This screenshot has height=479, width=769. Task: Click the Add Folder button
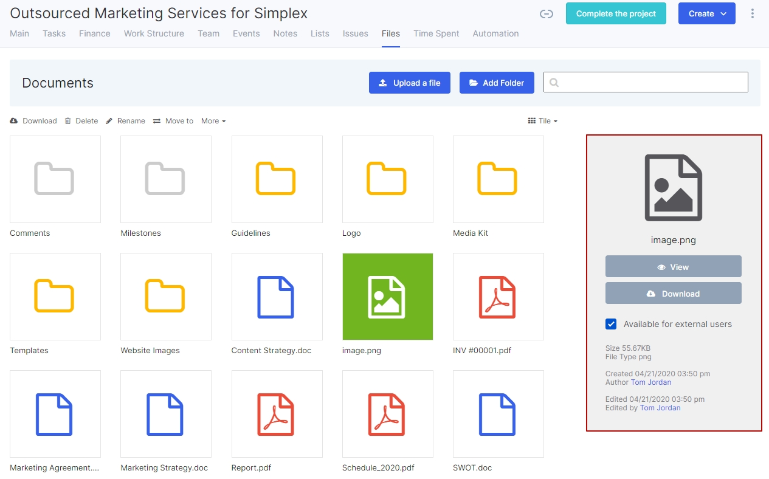[496, 83]
